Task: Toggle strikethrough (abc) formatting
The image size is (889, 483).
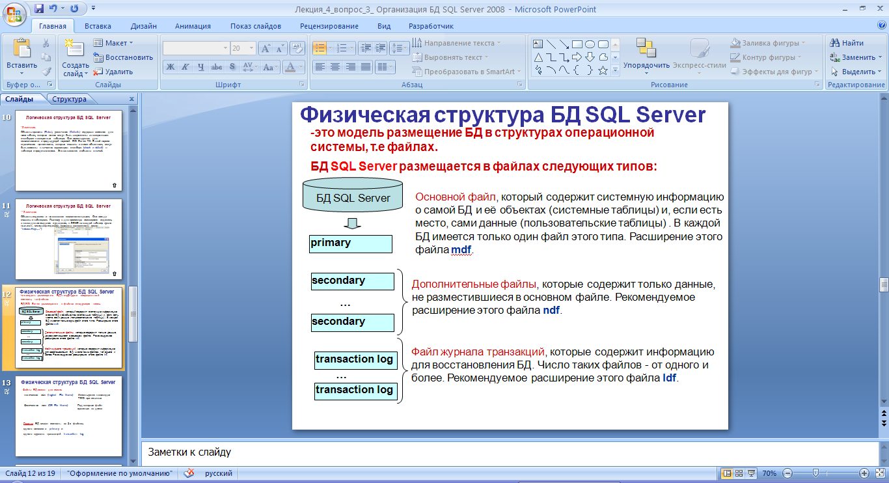Action: pos(217,66)
